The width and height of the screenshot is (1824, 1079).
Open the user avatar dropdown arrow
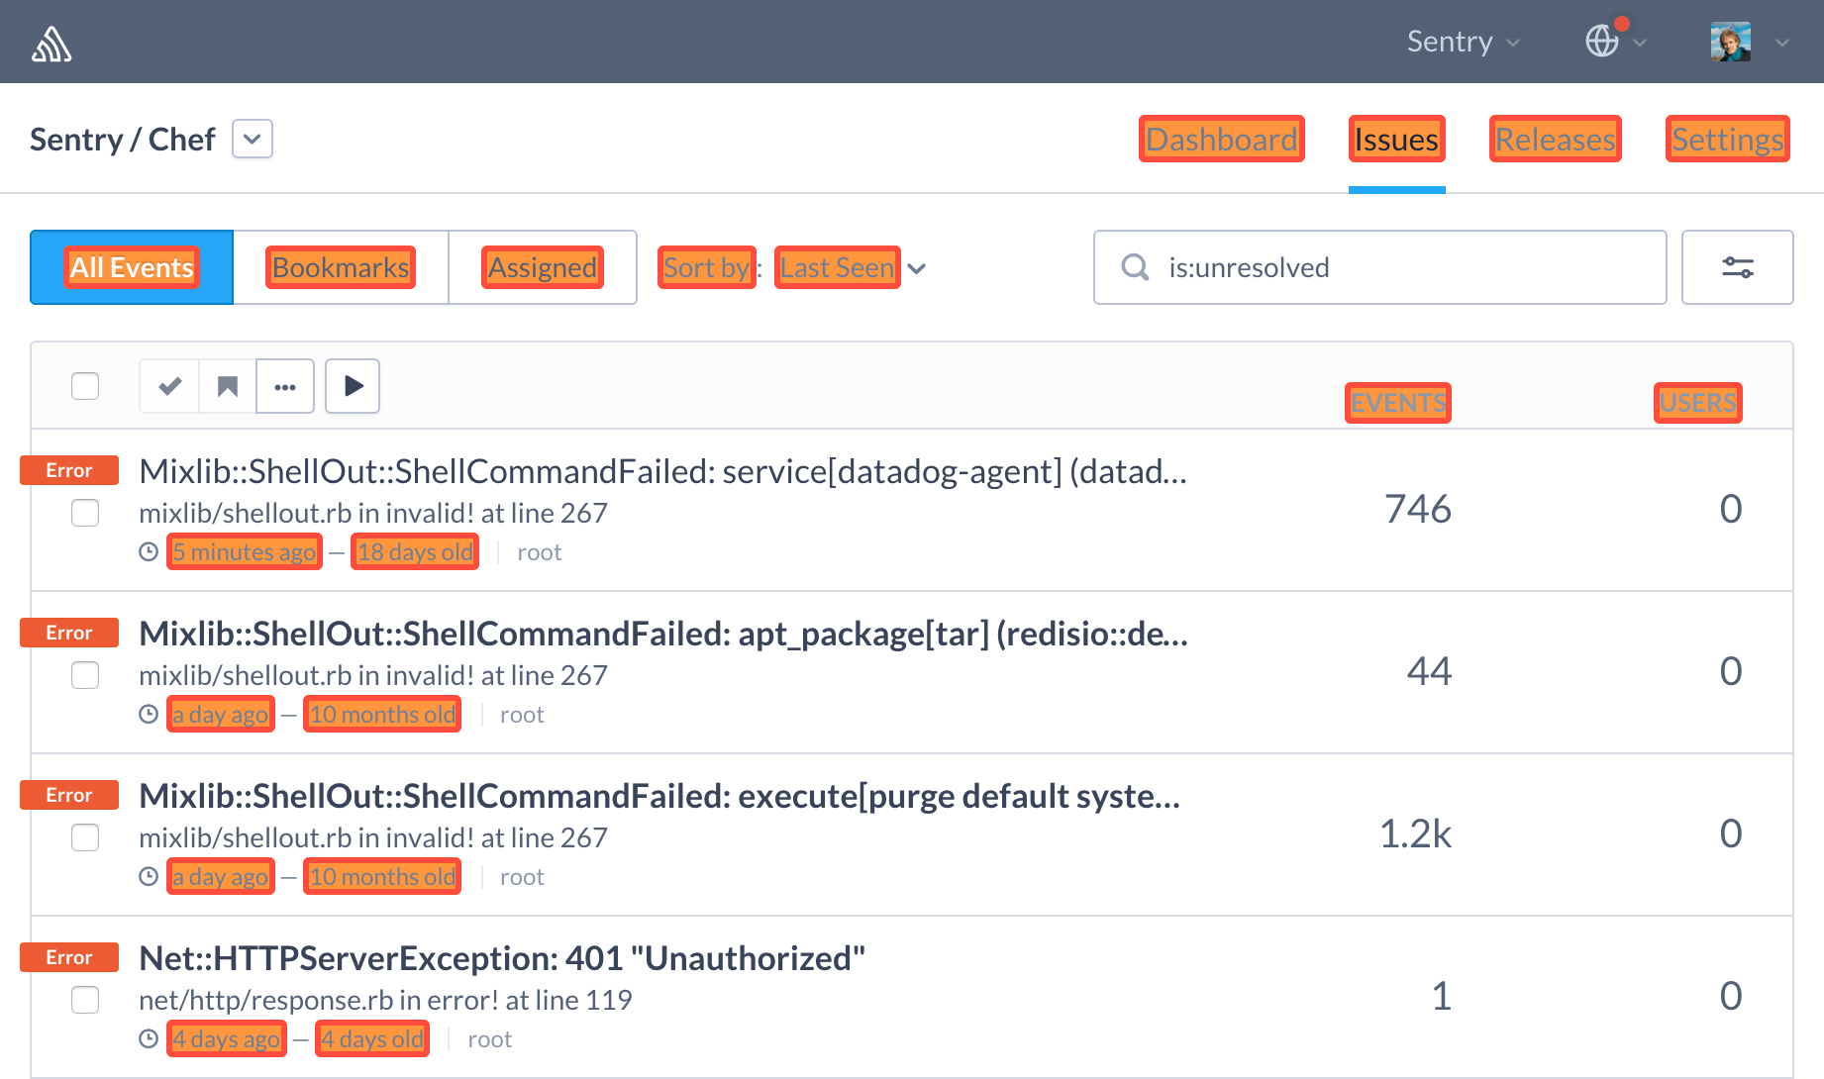click(1782, 43)
